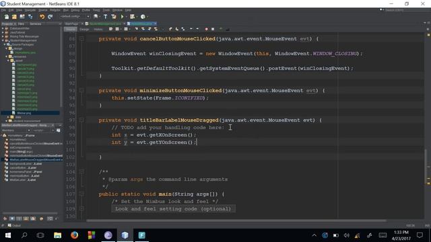This screenshot has height=242, width=431.
Task: Click the Build Project hammer icon
Action: point(106,17)
